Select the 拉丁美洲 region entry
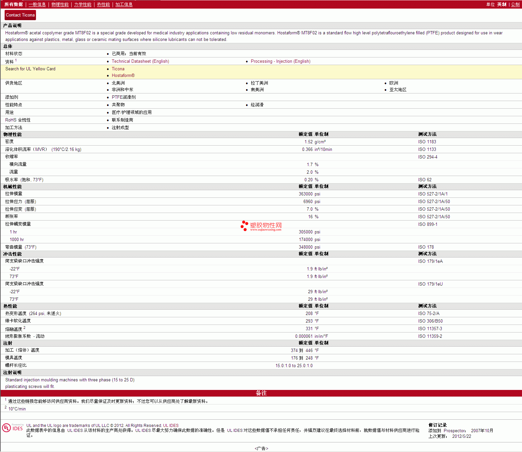Screen dimensions: 522x452 (259, 83)
